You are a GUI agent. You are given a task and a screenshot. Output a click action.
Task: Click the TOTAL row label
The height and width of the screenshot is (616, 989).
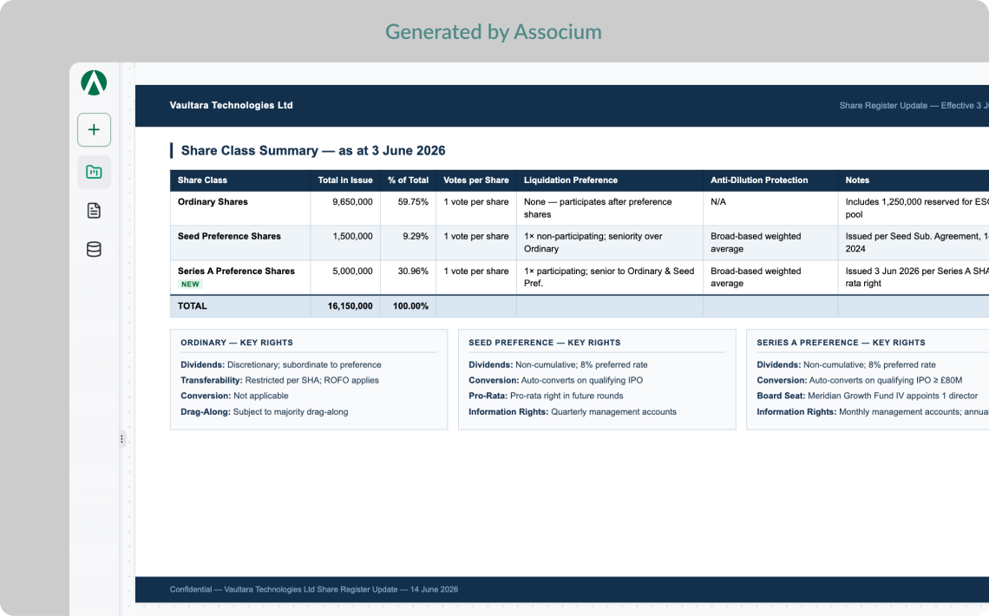(x=193, y=306)
